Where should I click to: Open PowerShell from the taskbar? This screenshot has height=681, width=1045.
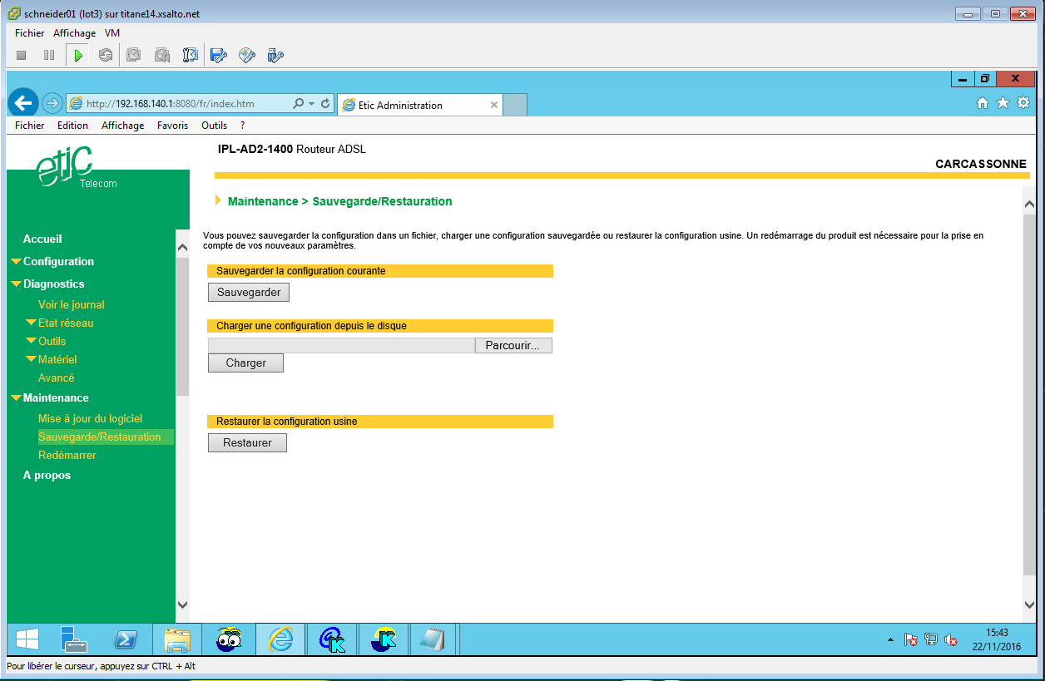[126, 639]
